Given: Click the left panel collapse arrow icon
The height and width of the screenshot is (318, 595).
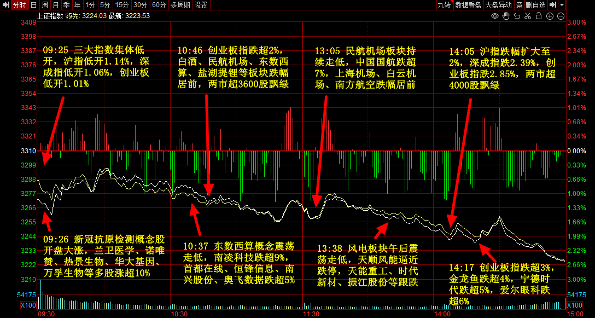Looking at the screenshot, I should pos(5,5).
